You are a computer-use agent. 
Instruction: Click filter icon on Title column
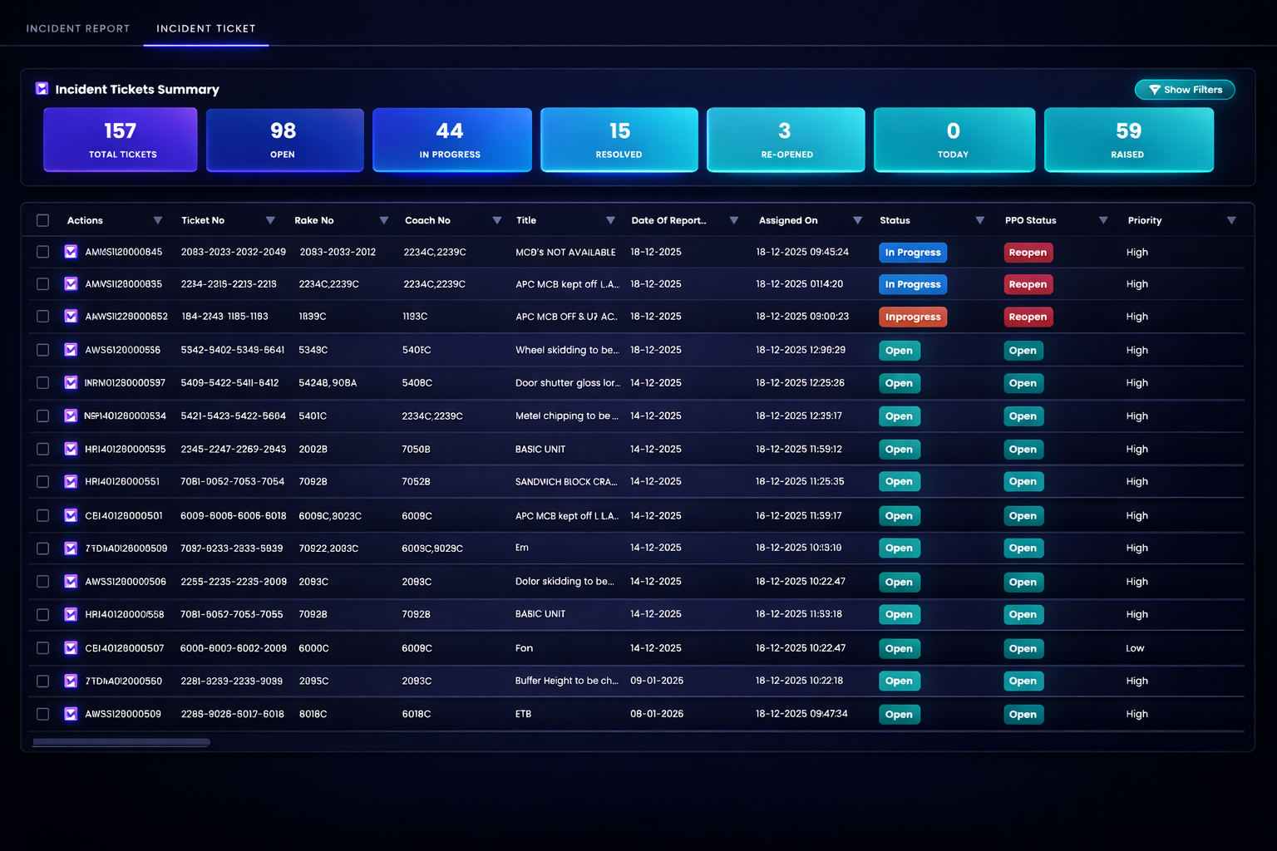pyautogui.click(x=610, y=220)
